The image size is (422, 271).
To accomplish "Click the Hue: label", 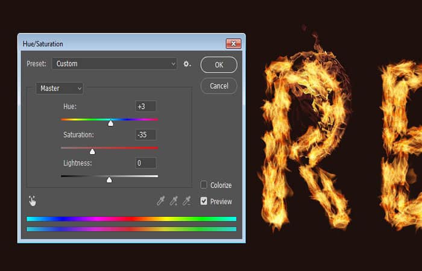I will [x=70, y=107].
